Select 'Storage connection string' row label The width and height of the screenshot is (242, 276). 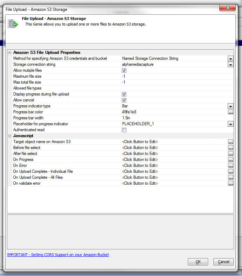(x=34, y=64)
